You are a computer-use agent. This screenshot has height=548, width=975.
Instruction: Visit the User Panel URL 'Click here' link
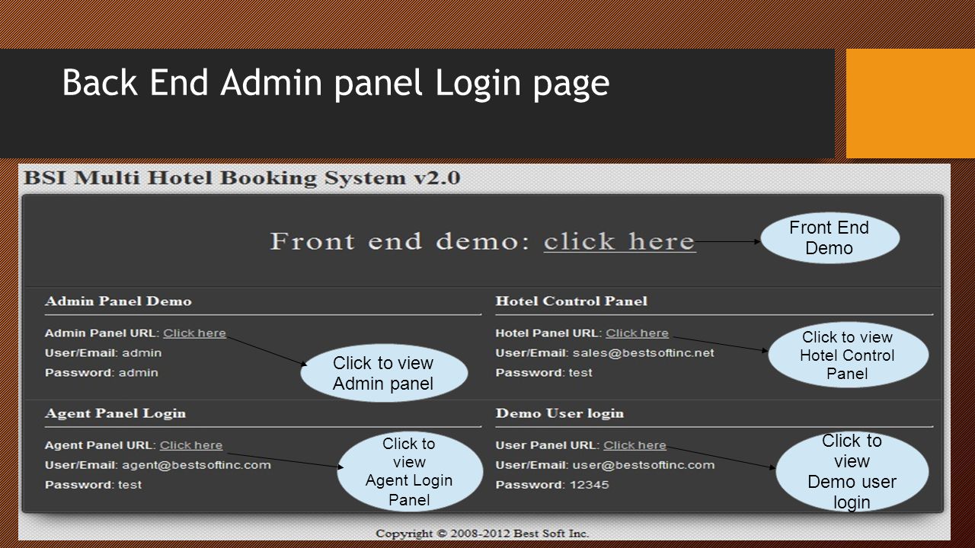pos(635,445)
